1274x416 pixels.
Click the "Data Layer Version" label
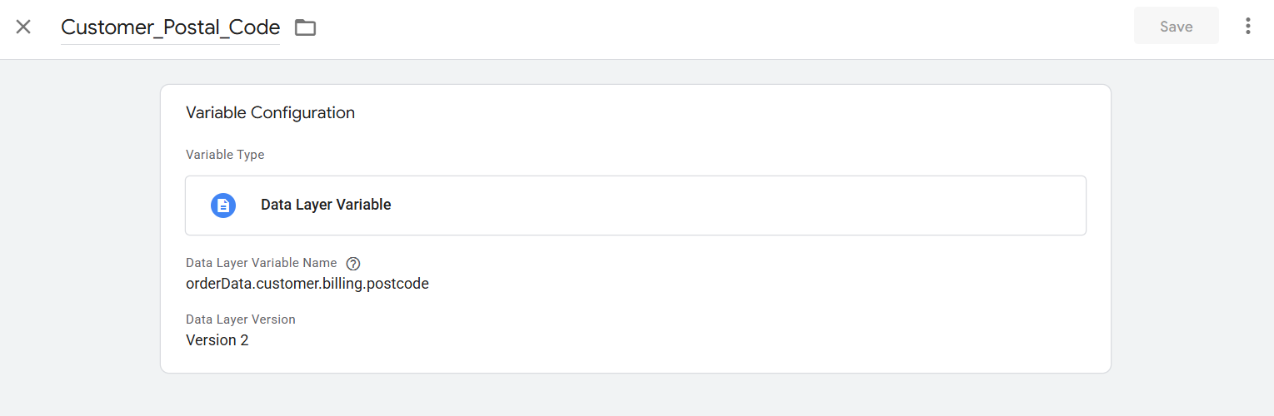pyautogui.click(x=240, y=319)
